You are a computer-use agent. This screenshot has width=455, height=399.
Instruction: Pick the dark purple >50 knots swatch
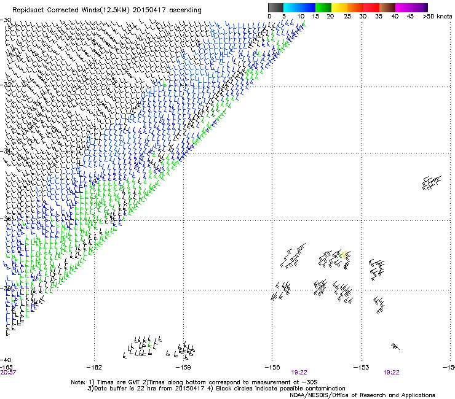tap(426, 7)
